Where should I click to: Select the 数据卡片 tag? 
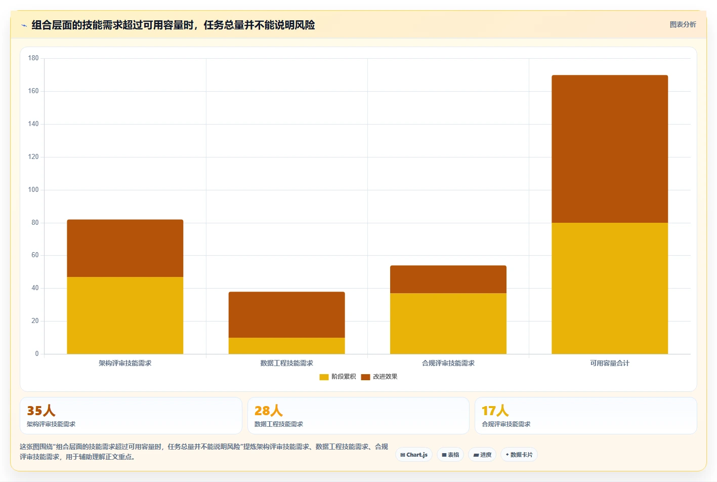tap(519, 455)
